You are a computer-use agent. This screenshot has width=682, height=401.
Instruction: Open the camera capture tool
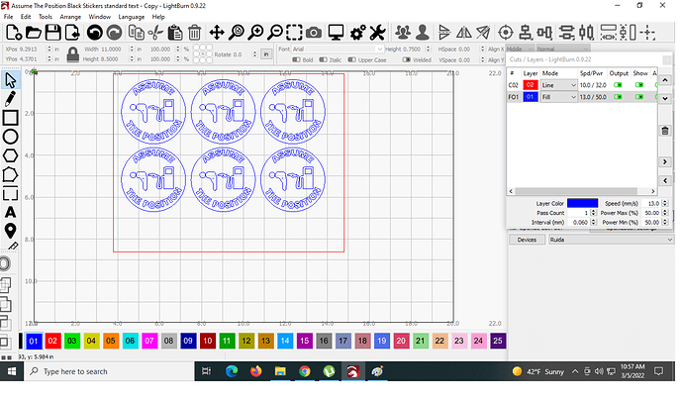[313, 34]
